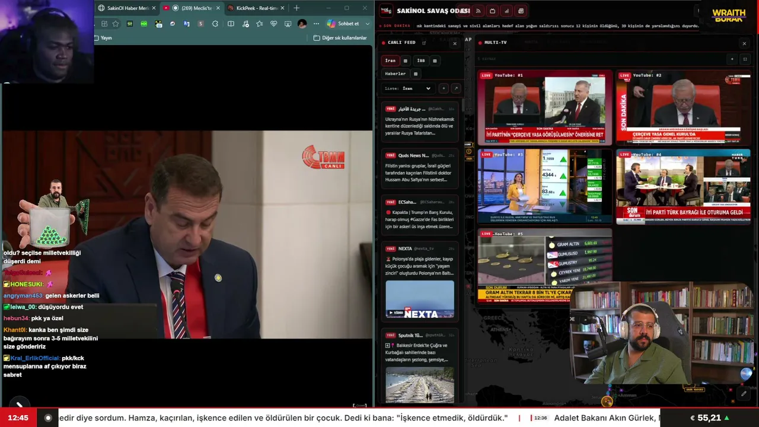The width and height of the screenshot is (759, 427).
Task: Toggle split screen view in browser toolbar
Action: [x=231, y=24]
